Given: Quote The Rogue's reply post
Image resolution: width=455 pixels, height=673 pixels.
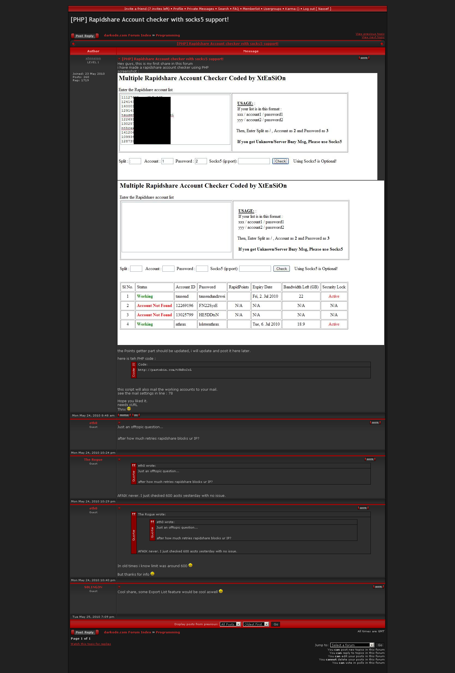Looking at the screenshot, I should (370, 459).
